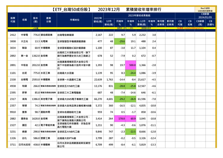This screenshot has height=158, width=223.
Task: Select the green -28.8 cell for 和碩
Action: [x=120, y=86]
